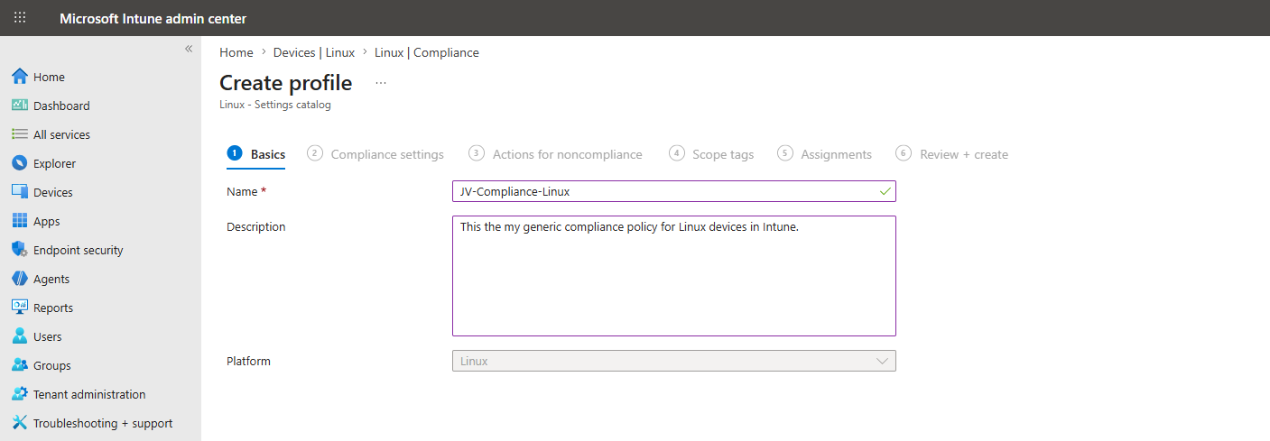The width and height of the screenshot is (1270, 441).
Task: Click the Endpoint security shield icon
Action: [20, 250]
